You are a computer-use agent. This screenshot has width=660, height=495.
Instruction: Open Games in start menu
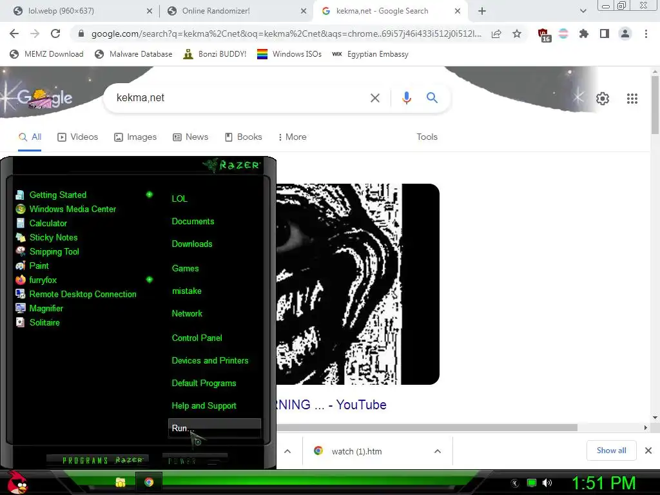coord(185,269)
